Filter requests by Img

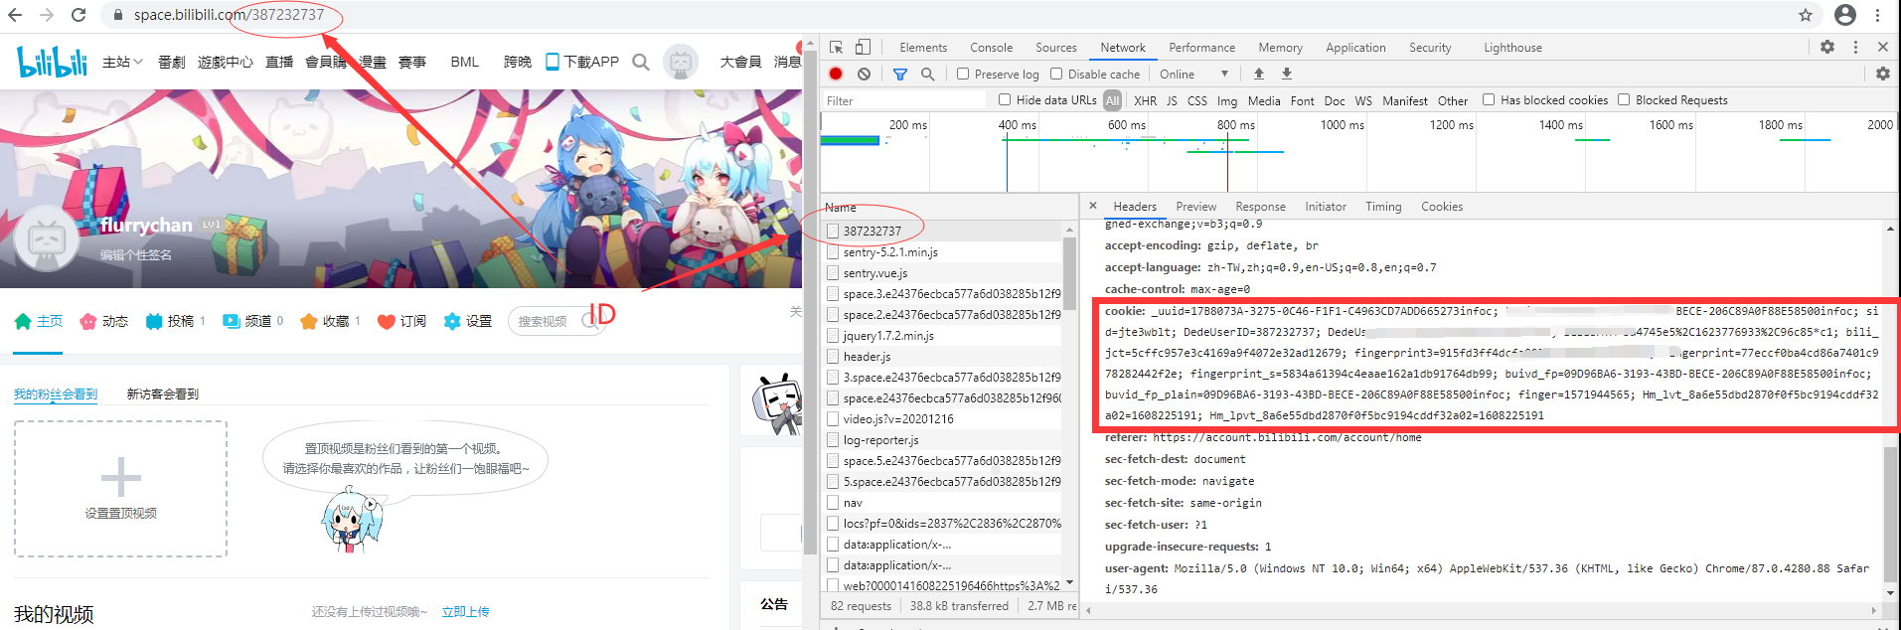pyautogui.click(x=1227, y=100)
